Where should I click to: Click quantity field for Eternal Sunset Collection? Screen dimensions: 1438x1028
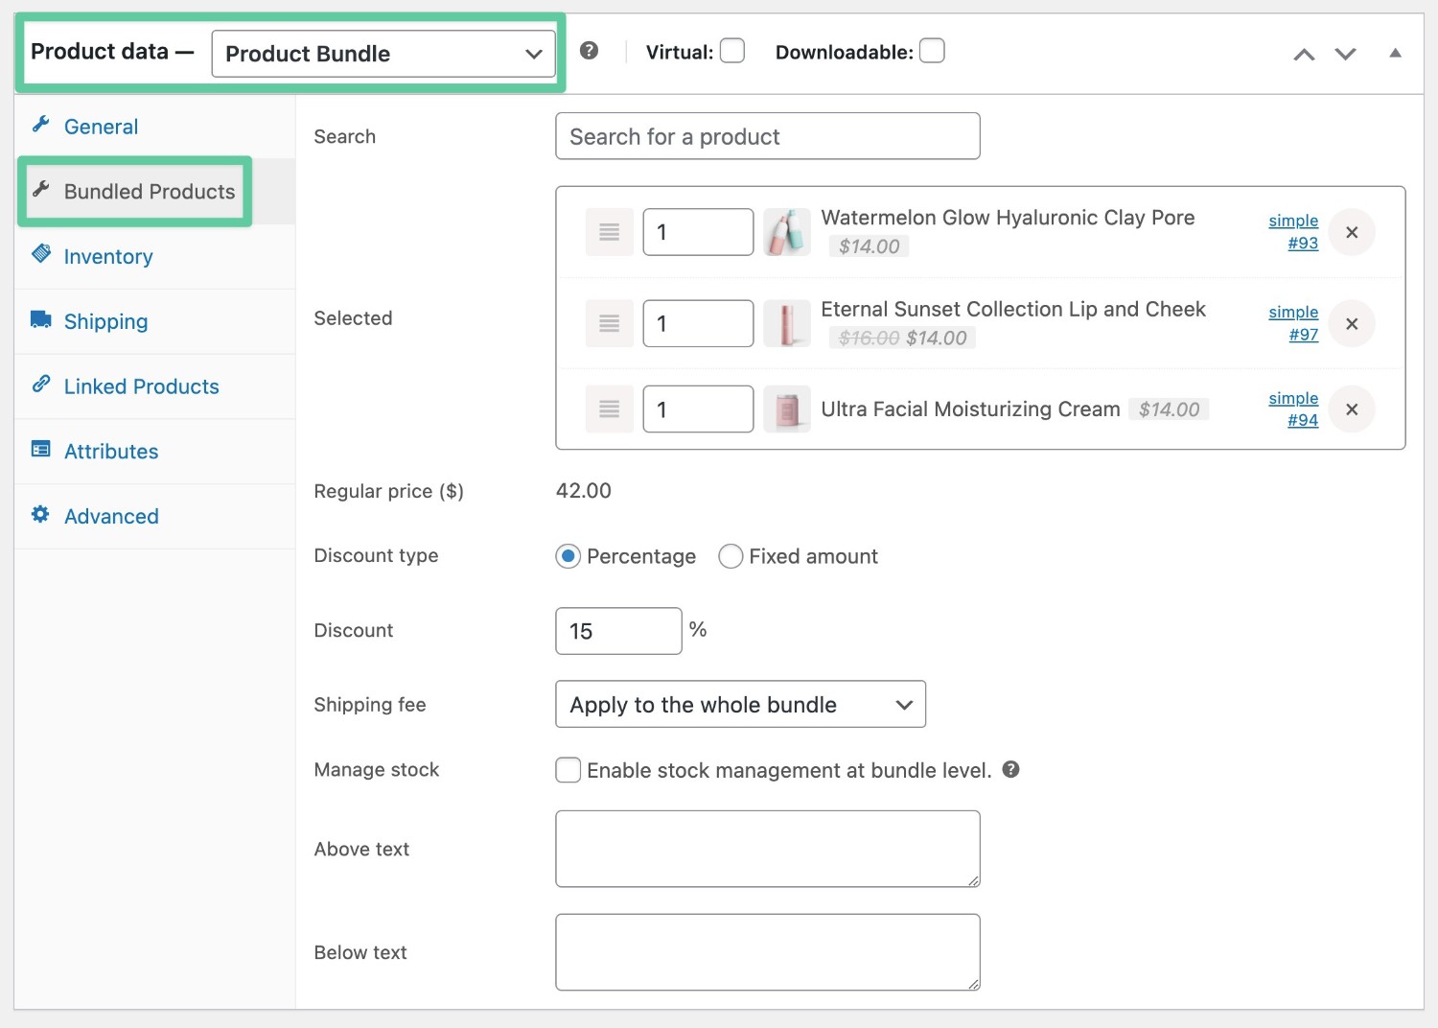point(698,323)
